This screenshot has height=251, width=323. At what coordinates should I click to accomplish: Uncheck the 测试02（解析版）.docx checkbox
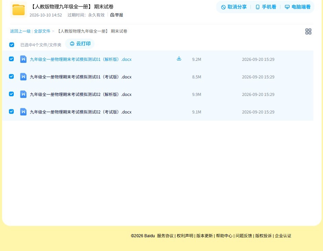[11, 94]
